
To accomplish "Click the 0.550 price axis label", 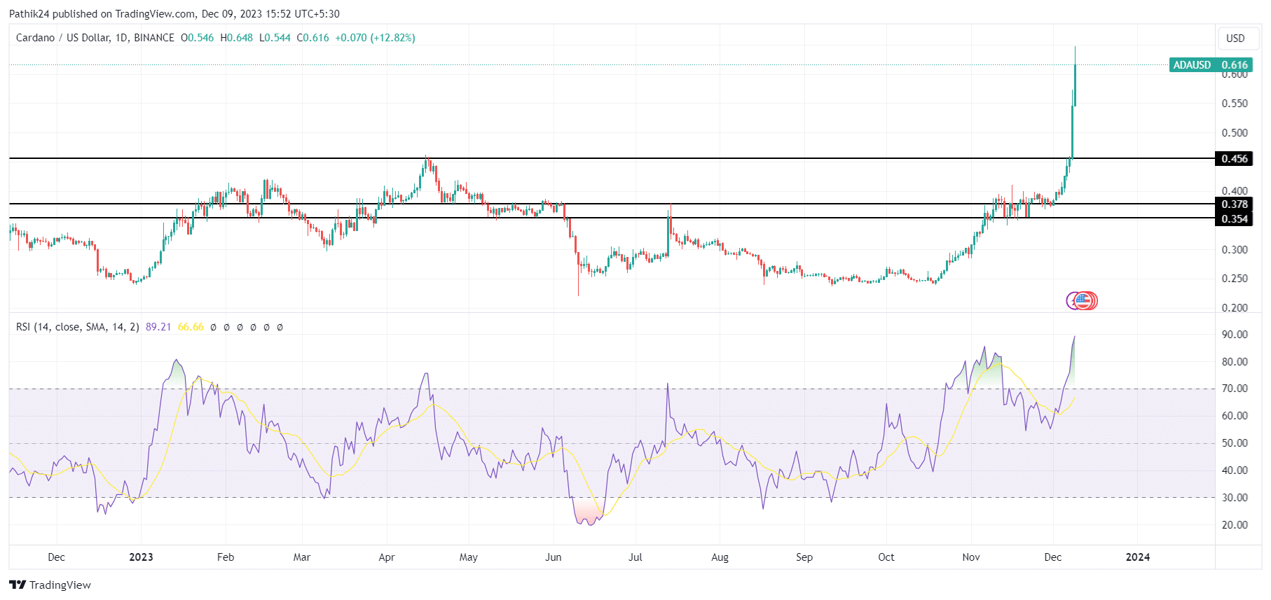I will 1235,104.
